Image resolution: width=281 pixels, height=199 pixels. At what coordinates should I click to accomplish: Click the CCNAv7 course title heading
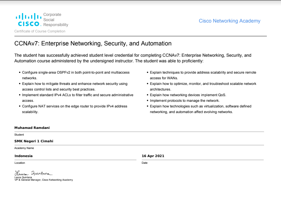click(x=93, y=44)
